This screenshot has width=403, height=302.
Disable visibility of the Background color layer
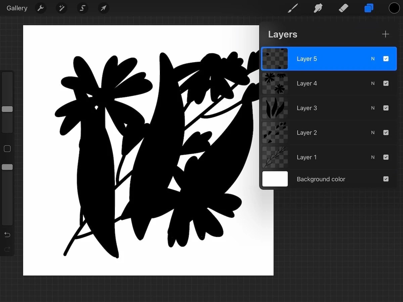(386, 179)
